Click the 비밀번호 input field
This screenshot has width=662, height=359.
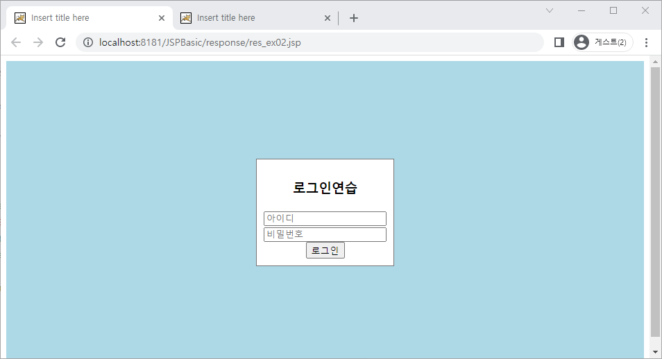click(325, 234)
